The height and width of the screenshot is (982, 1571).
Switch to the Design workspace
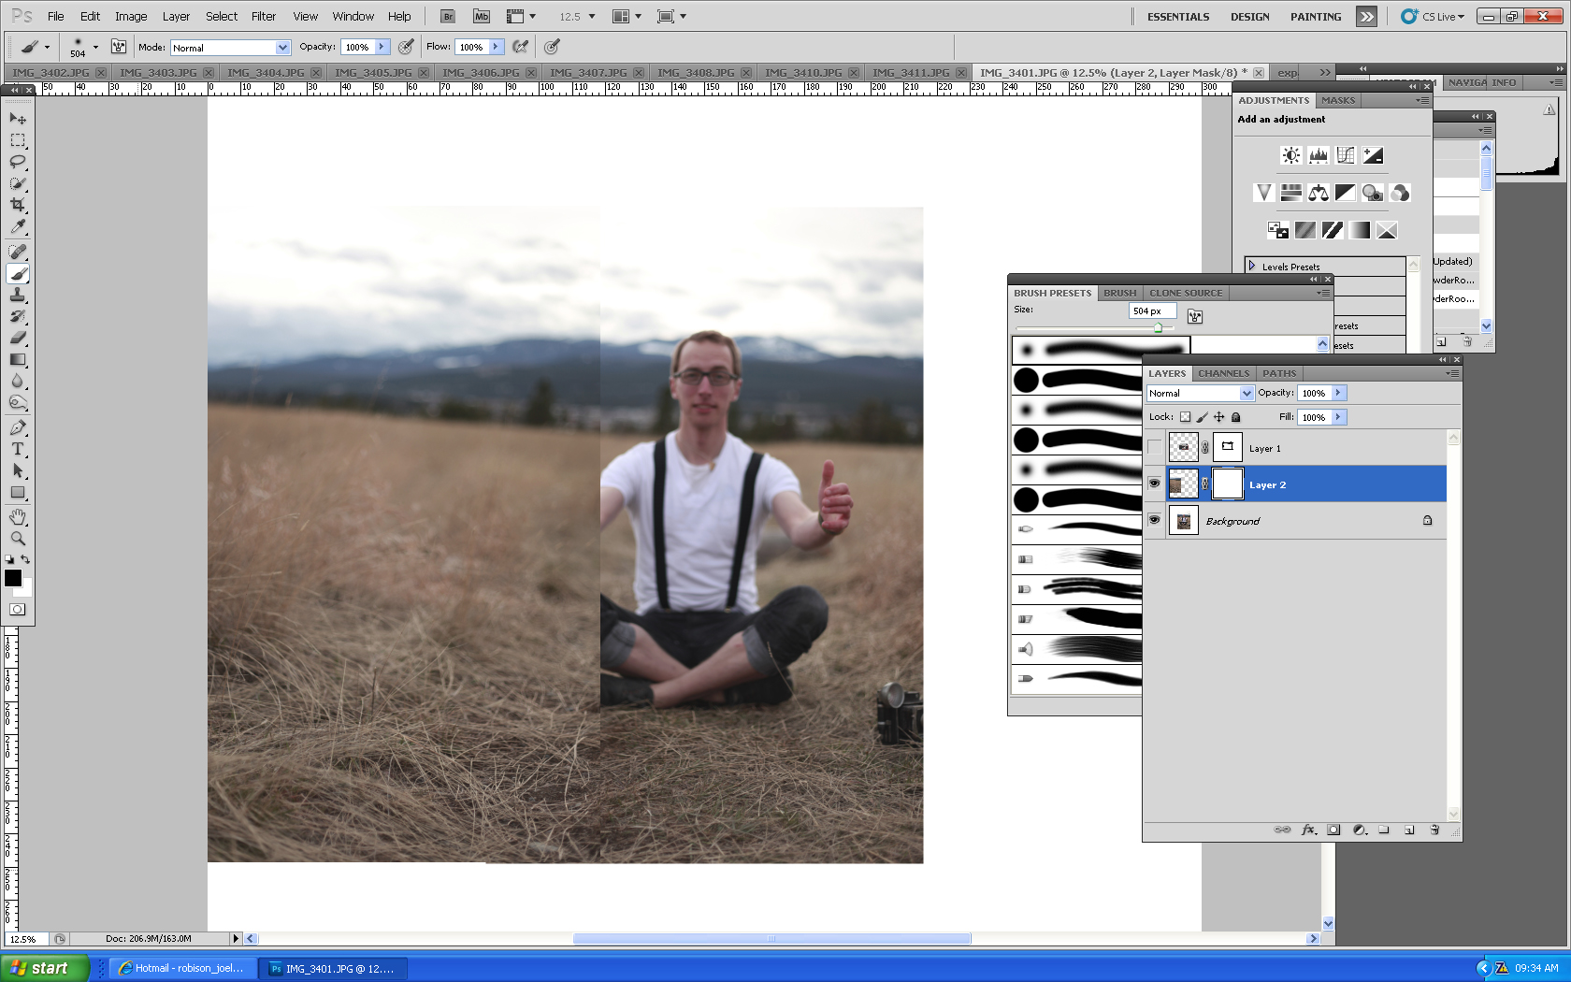(1249, 17)
